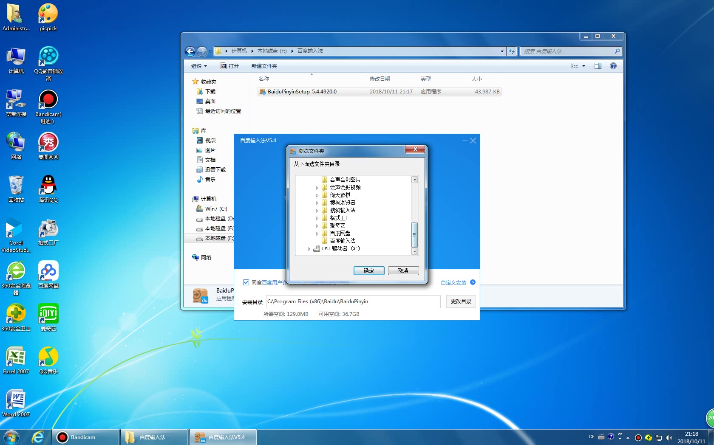This screenshot has height=445, width=714.
Task: Open the 360安全浏览器 desktop icon
Action: pyautogui.click(x=16, y=278)
